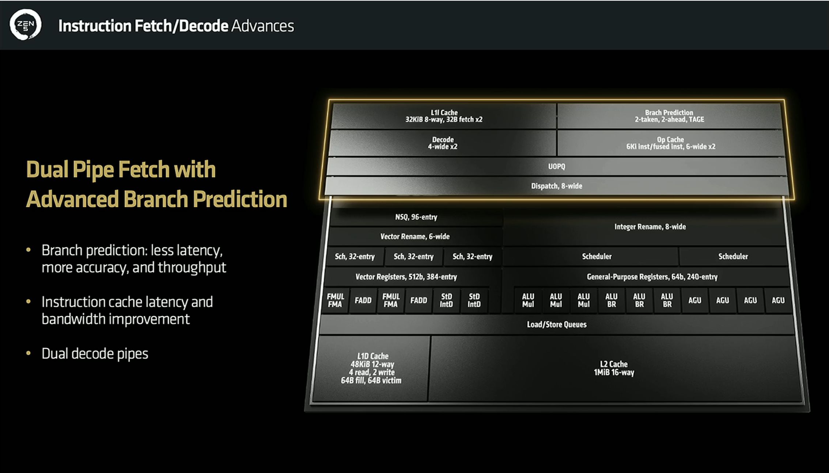The height and width of the screenshot is (473, 829).
Task: Select the 'Advanced Branch Prediction' heading line
Action: point(157,199)
